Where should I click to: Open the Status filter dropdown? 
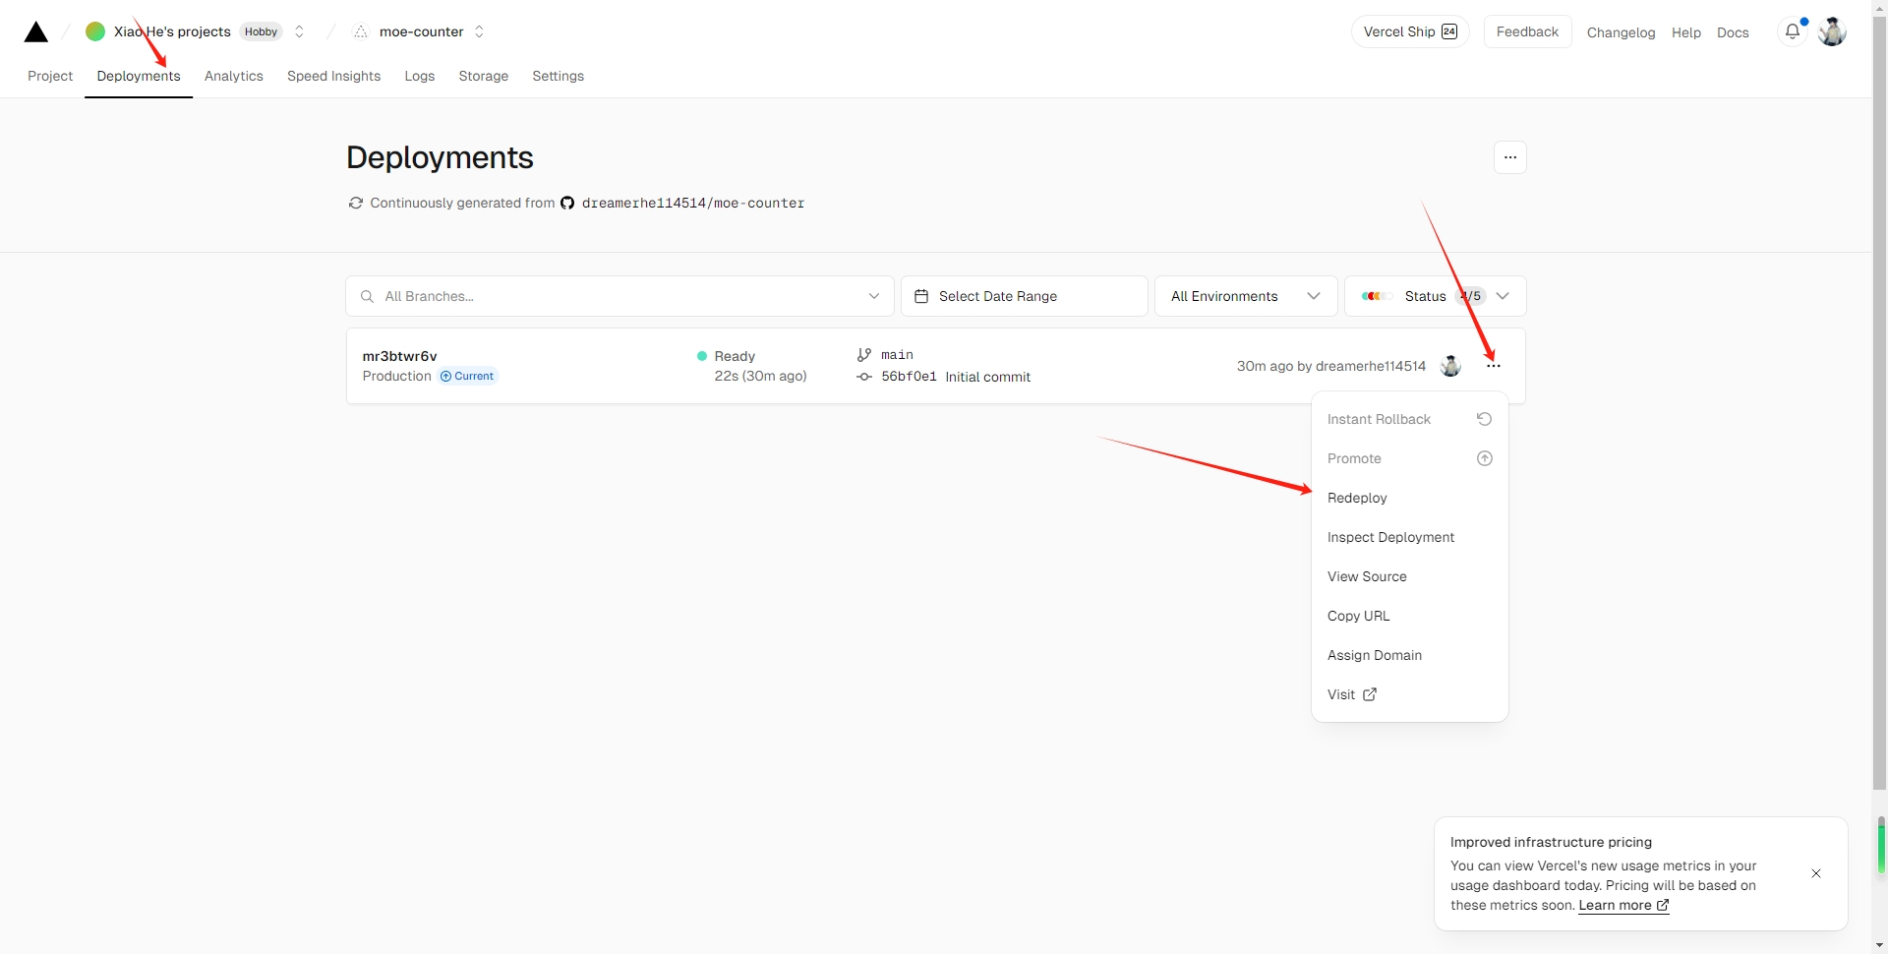pos(1435,296)
